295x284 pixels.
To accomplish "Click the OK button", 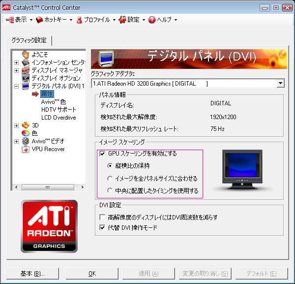I will (92, 274).
